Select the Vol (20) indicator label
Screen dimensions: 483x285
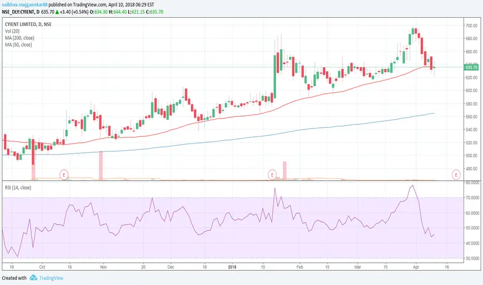point(12,31)
